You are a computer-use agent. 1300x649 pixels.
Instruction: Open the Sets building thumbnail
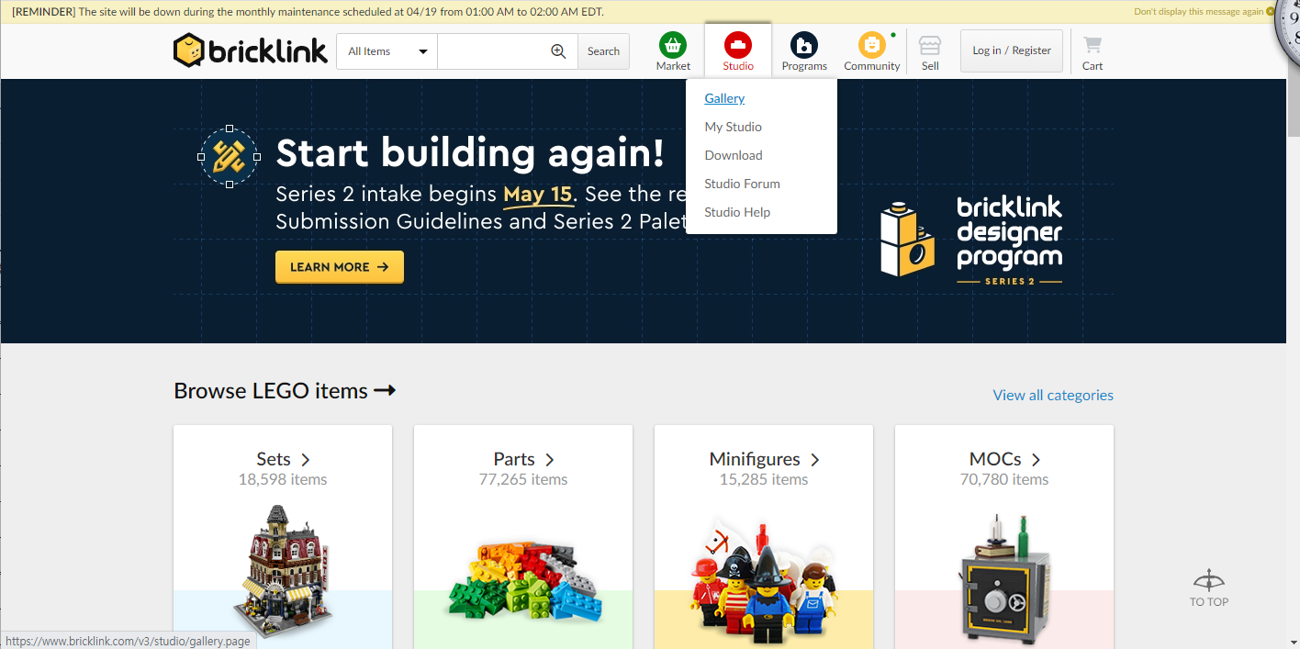tap(283, 572)
